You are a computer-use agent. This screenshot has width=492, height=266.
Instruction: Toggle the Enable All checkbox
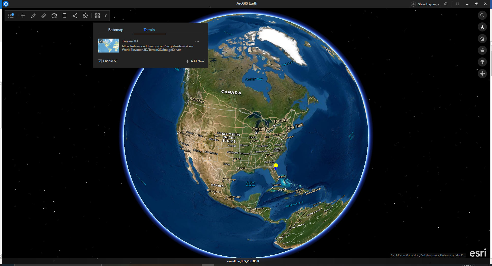tap(100, 61)
